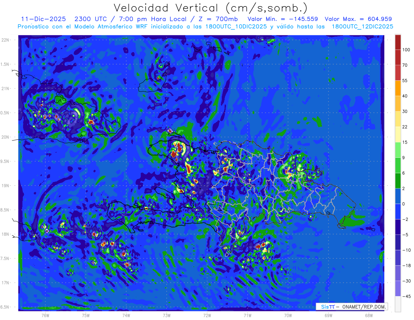The height and width of the screenshot is (320, 414).
Task: Click the colorbar value '55'
Action: tap(405, 80)
